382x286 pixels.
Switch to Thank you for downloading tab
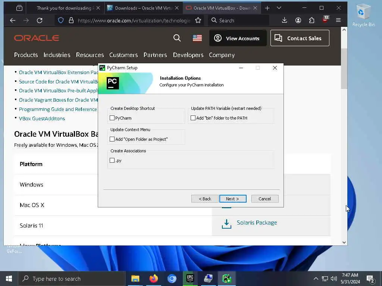tap(64, 8)
